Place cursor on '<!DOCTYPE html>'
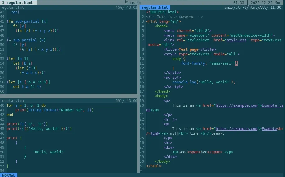285x177 pixels. click(162, 12)
